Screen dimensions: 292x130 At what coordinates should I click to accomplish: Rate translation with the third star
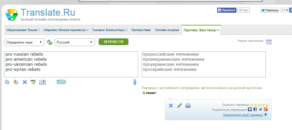tap(259, 105)
